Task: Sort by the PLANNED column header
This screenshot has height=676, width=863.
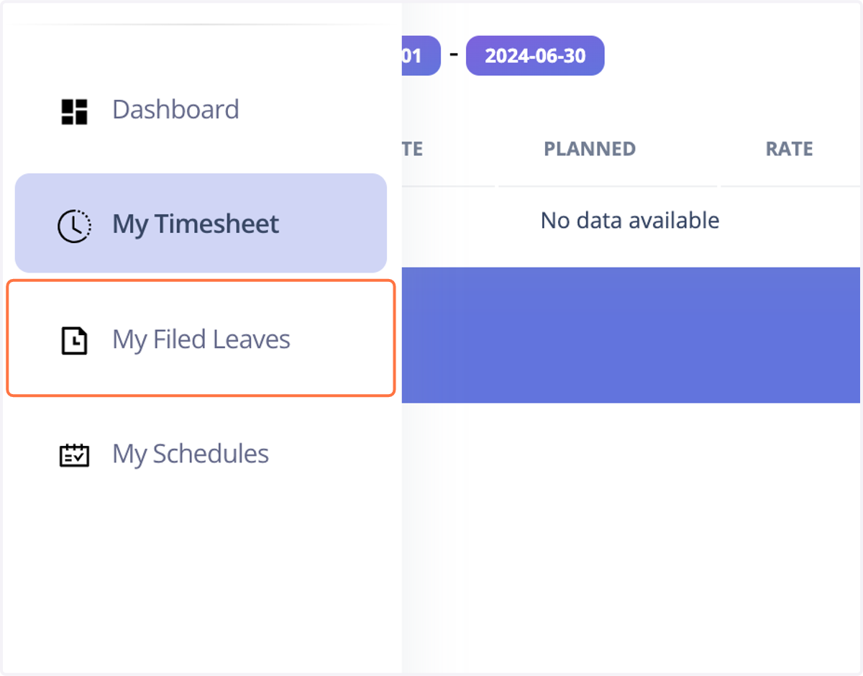Action: [x=590, y=149]
